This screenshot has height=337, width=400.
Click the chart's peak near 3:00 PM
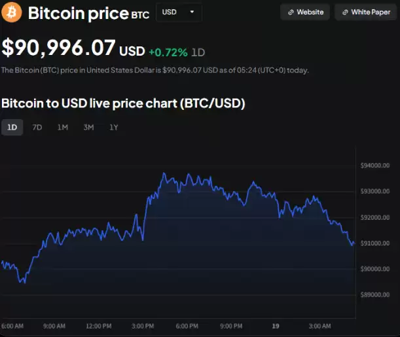(164, 173)
